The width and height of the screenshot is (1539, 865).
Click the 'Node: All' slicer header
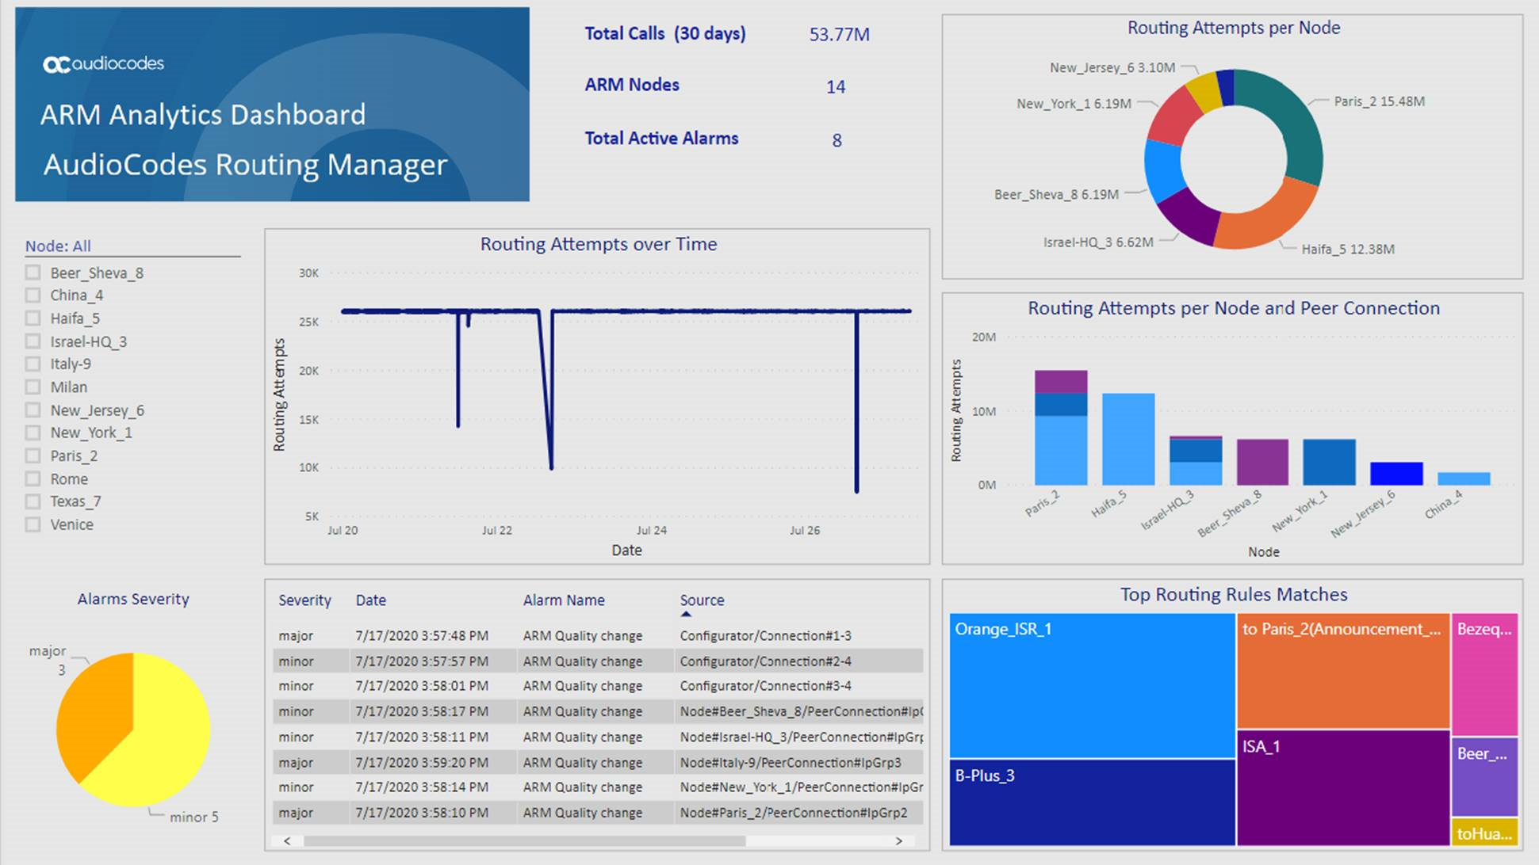pos(58,246)
